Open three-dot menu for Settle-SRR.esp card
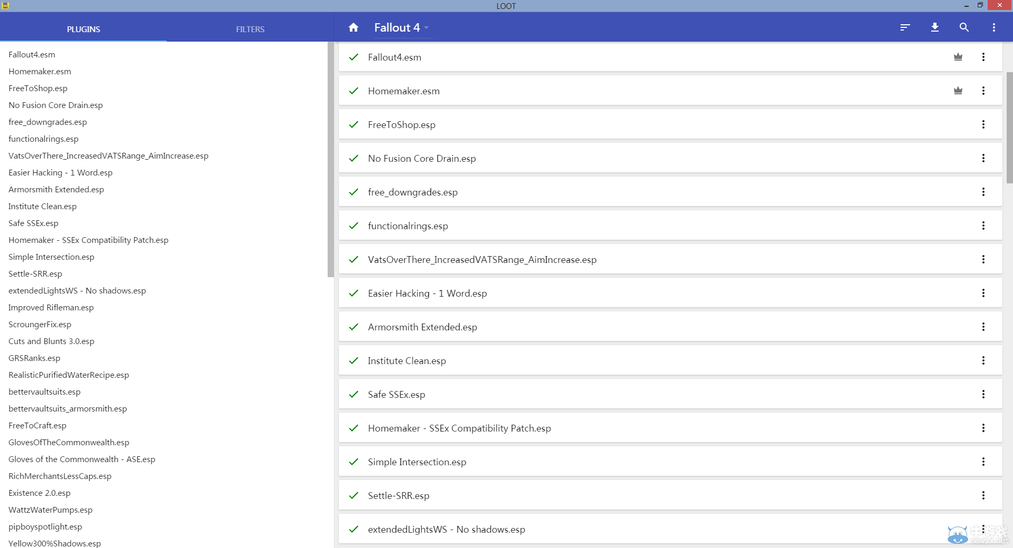 coord(983,495)
